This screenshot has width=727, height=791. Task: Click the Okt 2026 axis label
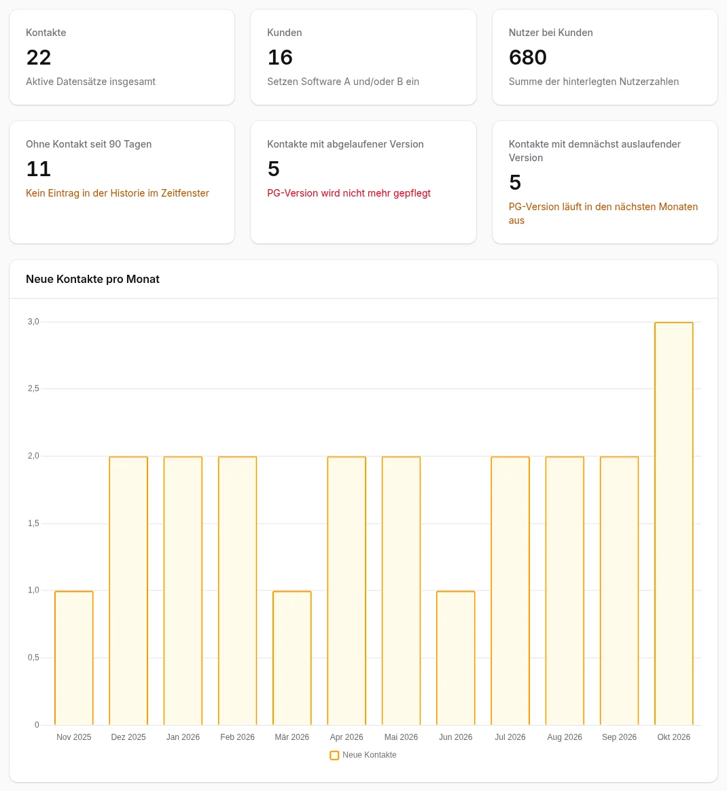tap(673, 737)
